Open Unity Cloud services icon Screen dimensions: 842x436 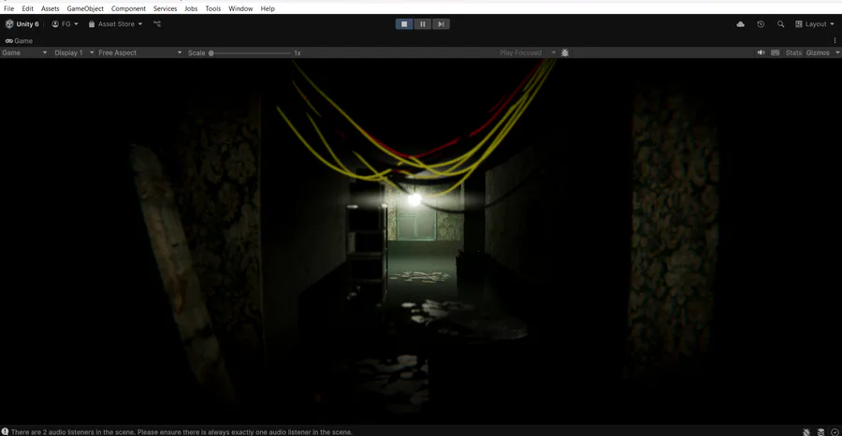click(x=741, y=24)
